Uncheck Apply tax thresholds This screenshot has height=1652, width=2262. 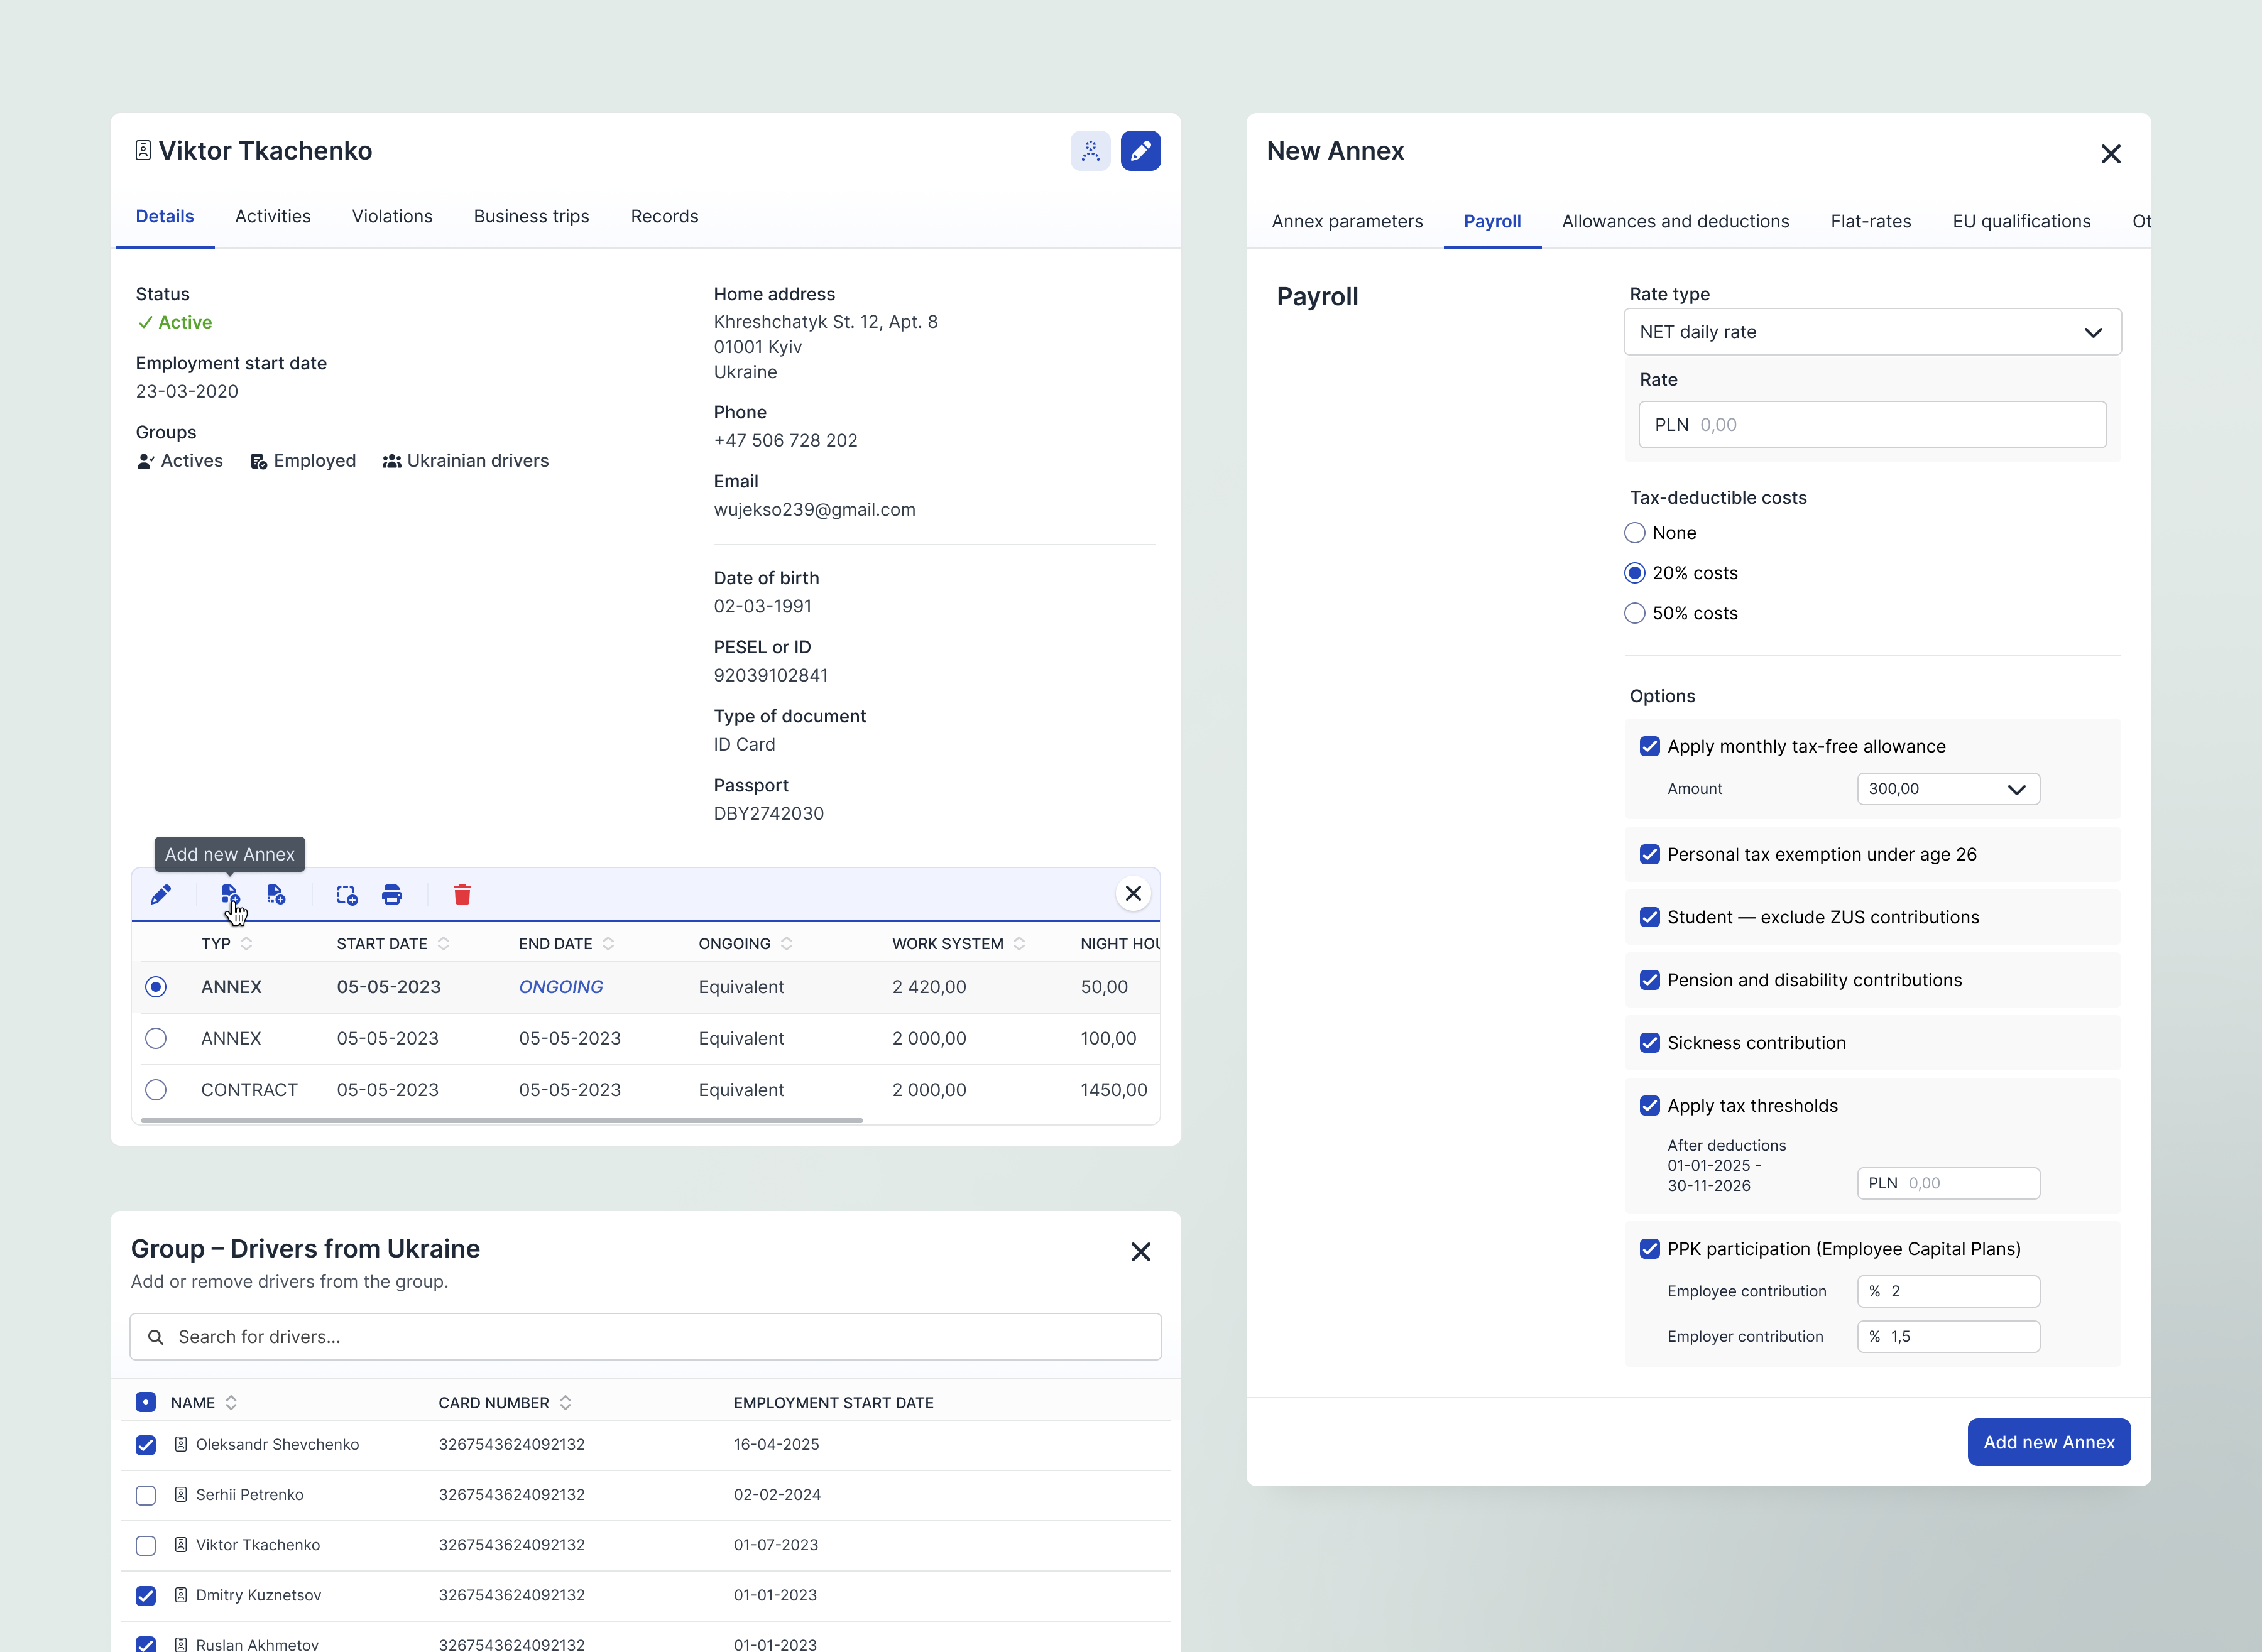click(1650, 1106)
